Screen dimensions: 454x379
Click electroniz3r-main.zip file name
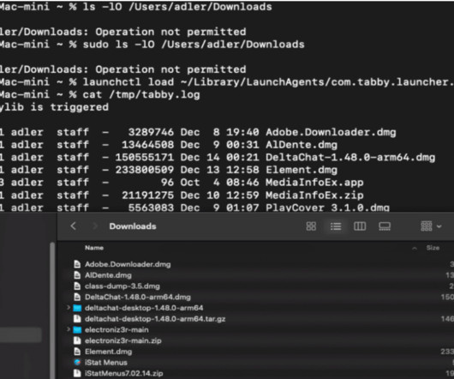click(x=123, y=340)
